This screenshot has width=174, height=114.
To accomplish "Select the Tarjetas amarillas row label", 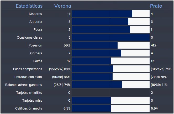I will (29, 93).
